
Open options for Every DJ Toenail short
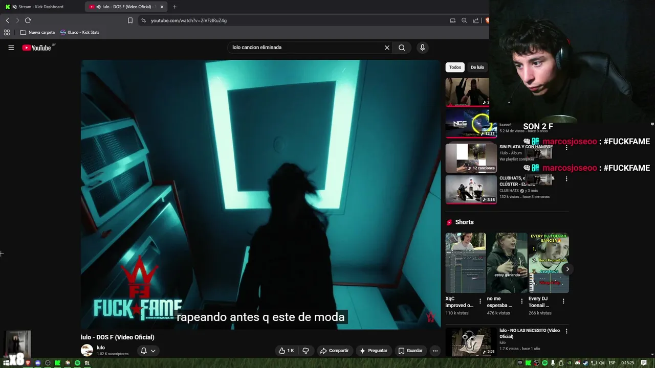[563, 302]
